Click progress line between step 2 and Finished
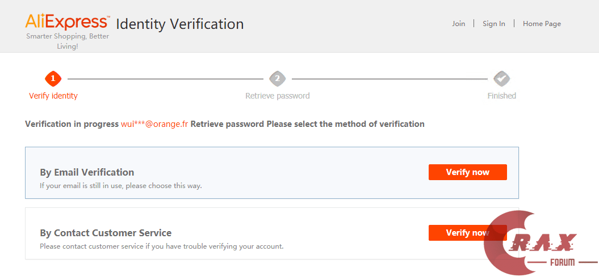 click(389, 79)
